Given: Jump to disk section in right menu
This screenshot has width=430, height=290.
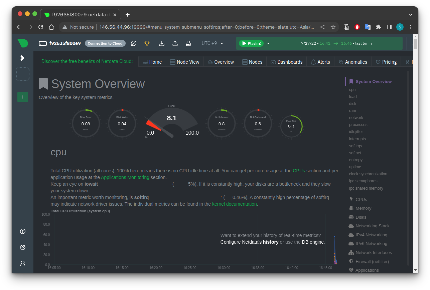Looking at the screenshot, I should point(352,104).
